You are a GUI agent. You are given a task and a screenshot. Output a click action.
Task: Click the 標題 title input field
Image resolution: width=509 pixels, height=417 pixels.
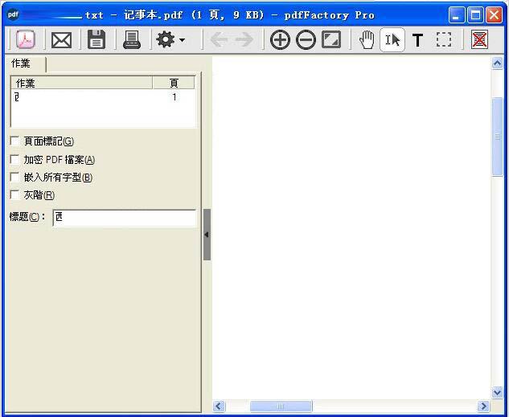coord(125,218)
